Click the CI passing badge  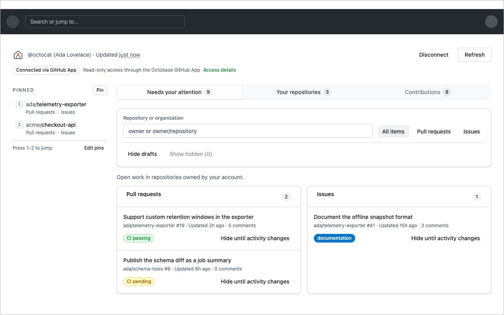tap(139, 238)
